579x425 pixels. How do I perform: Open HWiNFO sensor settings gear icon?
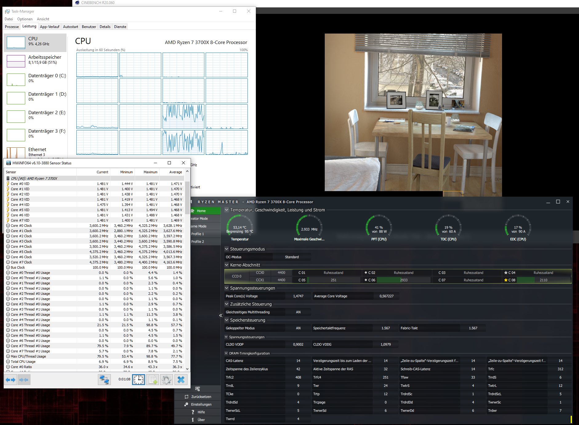point(167,380)
